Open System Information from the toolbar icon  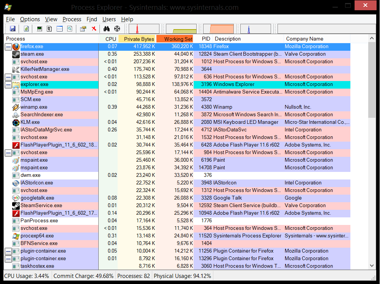tap(39, 29)
